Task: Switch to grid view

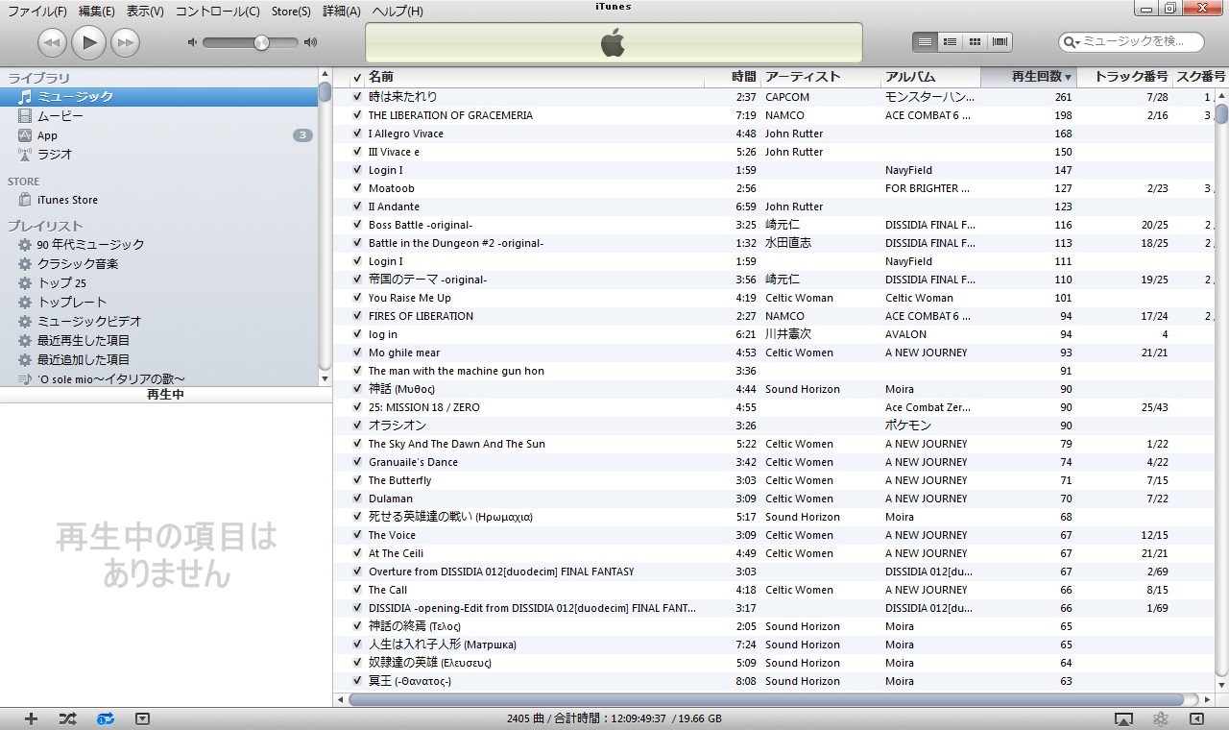Action: (x=975, y=42)
